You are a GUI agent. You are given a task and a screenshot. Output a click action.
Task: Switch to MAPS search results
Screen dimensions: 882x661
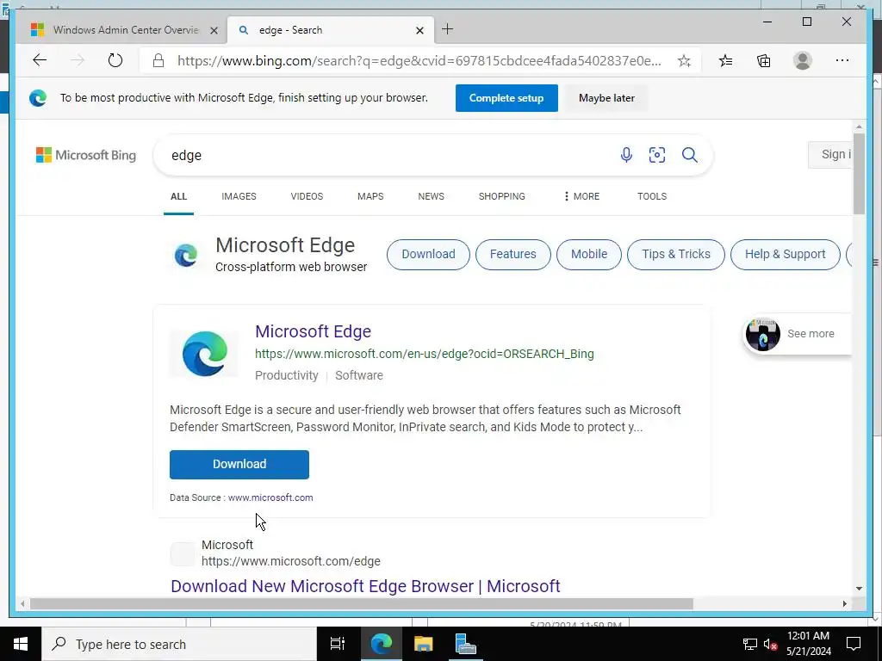(x=370, y=196)
